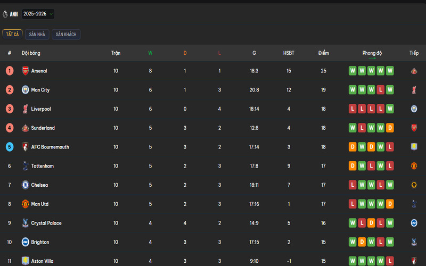Viewport: 426px width, 266px height.
Task: Click Arsenal's most recent W form badge
Action: pos(390,71)
